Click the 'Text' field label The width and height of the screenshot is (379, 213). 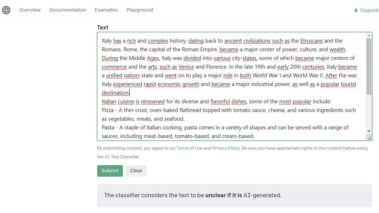pyautogui.click(x=103, y=27)
